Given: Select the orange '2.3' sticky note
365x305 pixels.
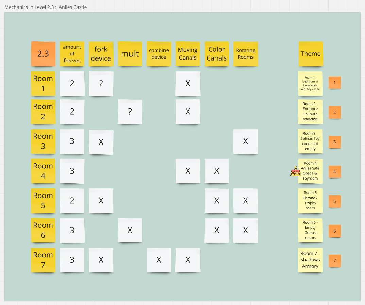Looking at the screenshot, I should 43,54.
